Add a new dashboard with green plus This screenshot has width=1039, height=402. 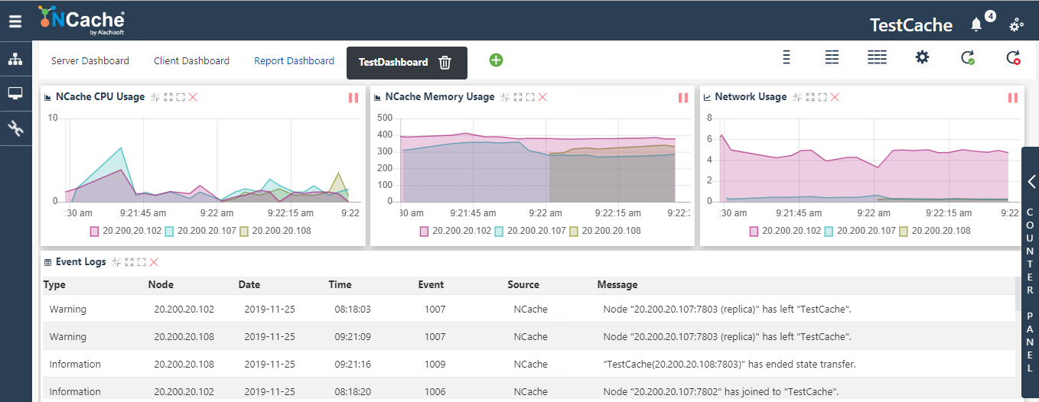pyautogui.click(x=496, y=60)
